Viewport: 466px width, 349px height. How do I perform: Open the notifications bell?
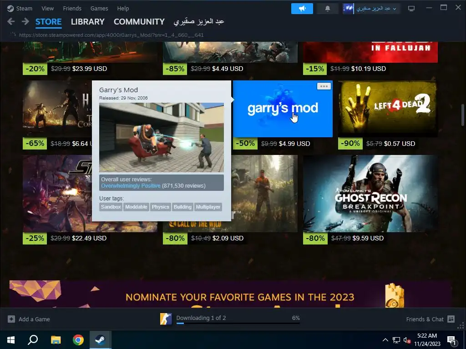pyautogui.click(x=328, y=9)
